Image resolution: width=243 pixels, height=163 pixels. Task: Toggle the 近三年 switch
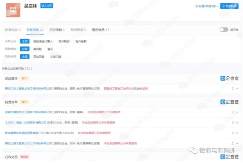coord(224,29)
